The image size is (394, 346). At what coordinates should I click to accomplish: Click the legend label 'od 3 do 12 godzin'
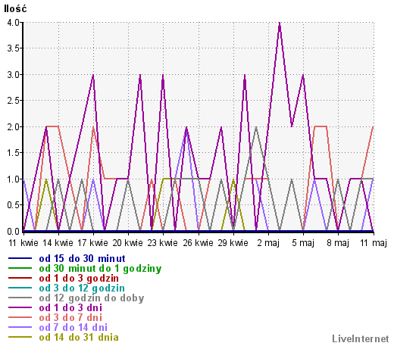point(82,288)
